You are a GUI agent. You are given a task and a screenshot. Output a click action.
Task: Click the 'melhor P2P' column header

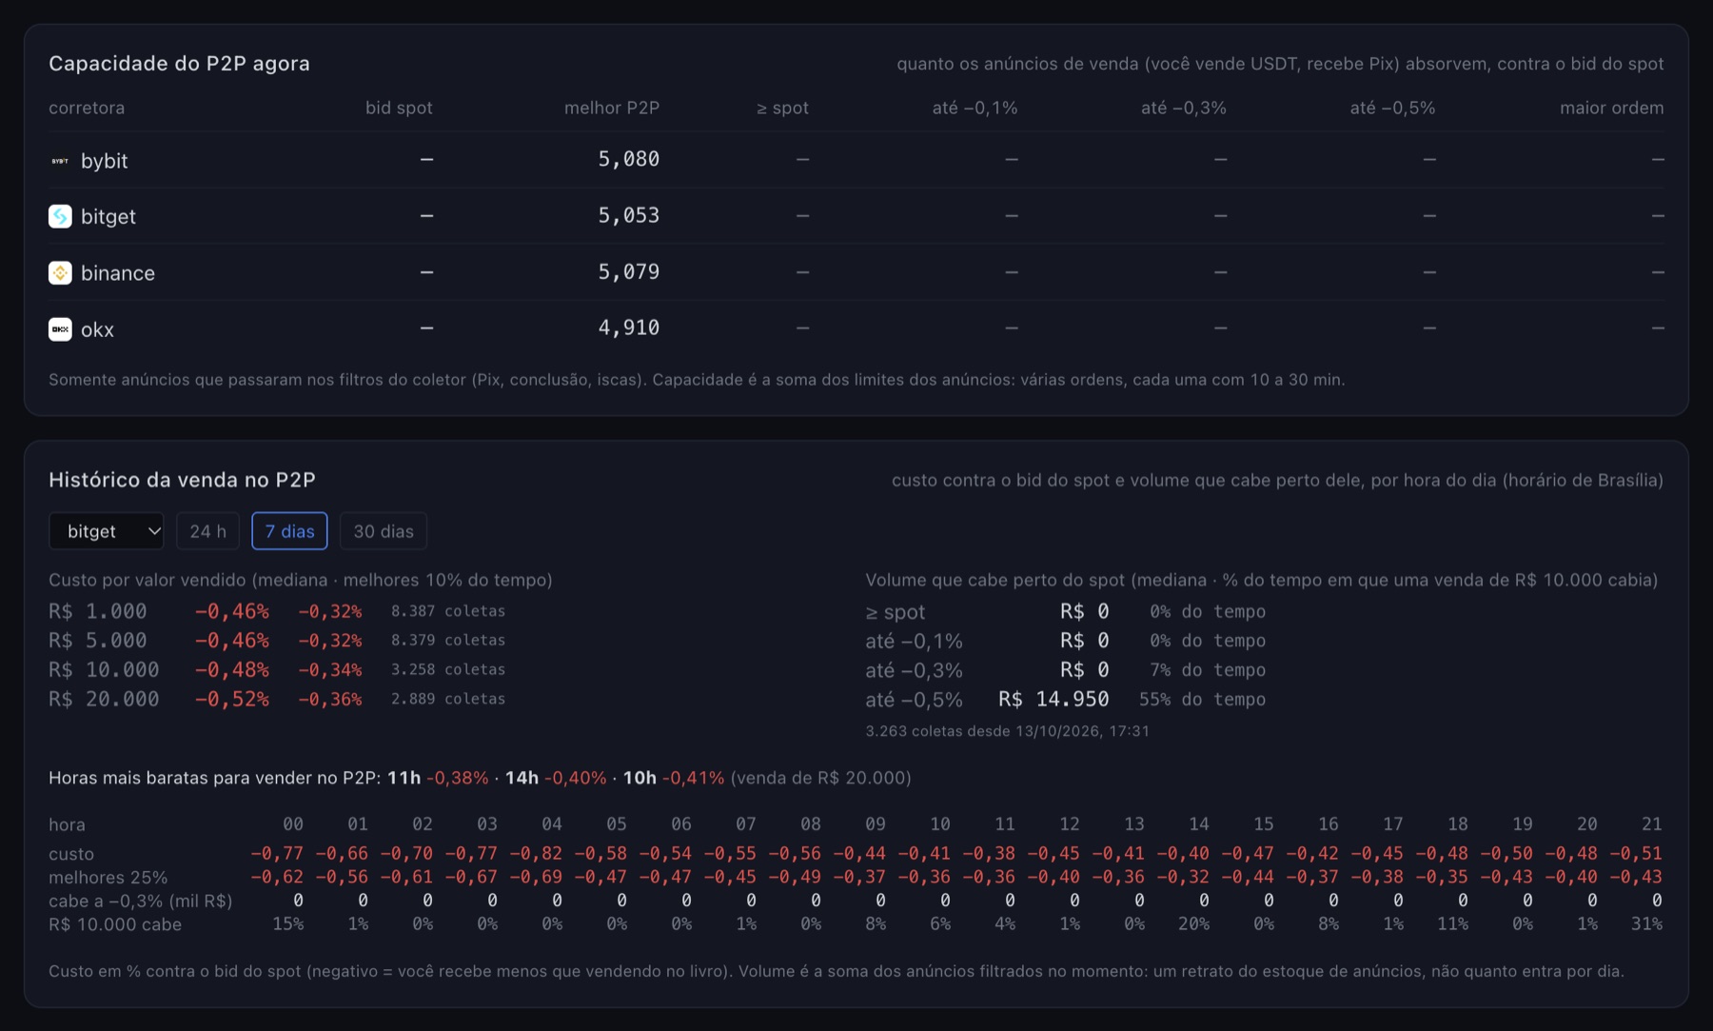pos(612,108)
